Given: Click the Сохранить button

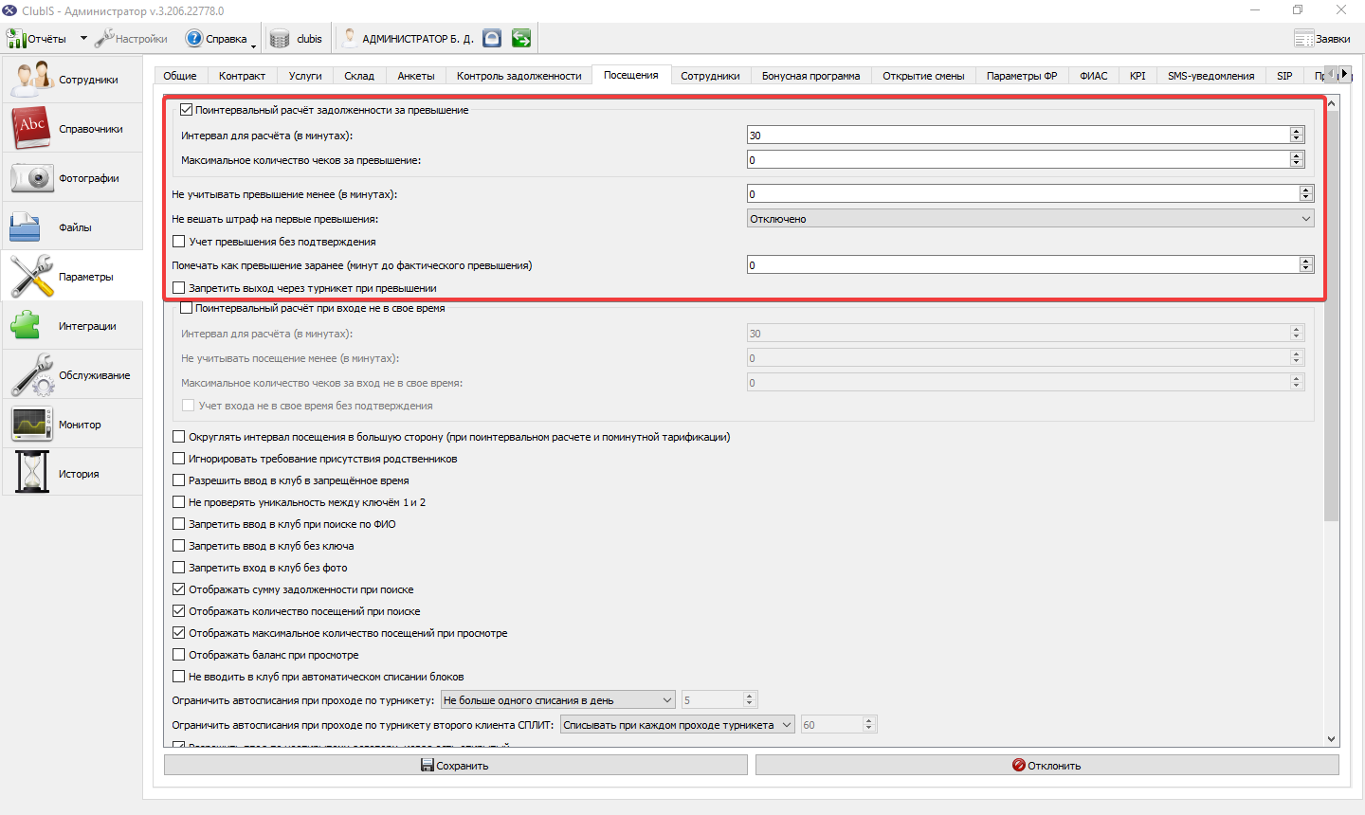Looking at the screenshot, I should click(x=455, y=765).
